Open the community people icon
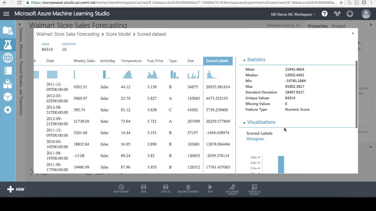 (x=337, y=14)
